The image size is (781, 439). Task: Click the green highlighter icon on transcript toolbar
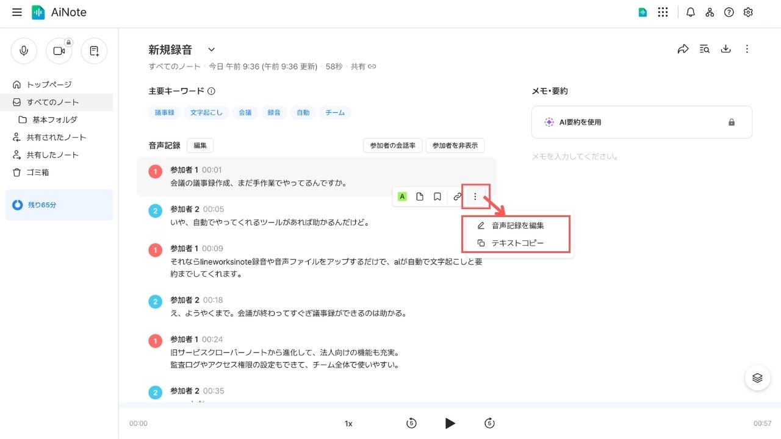[x=402, y=196]
